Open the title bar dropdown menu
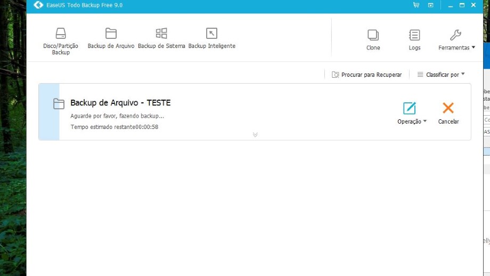Viewport: 490px width, 276px height. click(x=430, y=5)
